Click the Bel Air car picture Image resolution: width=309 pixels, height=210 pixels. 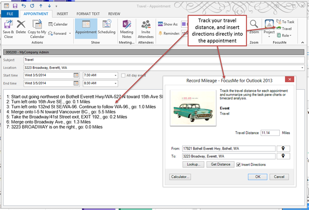click(193, 108)
